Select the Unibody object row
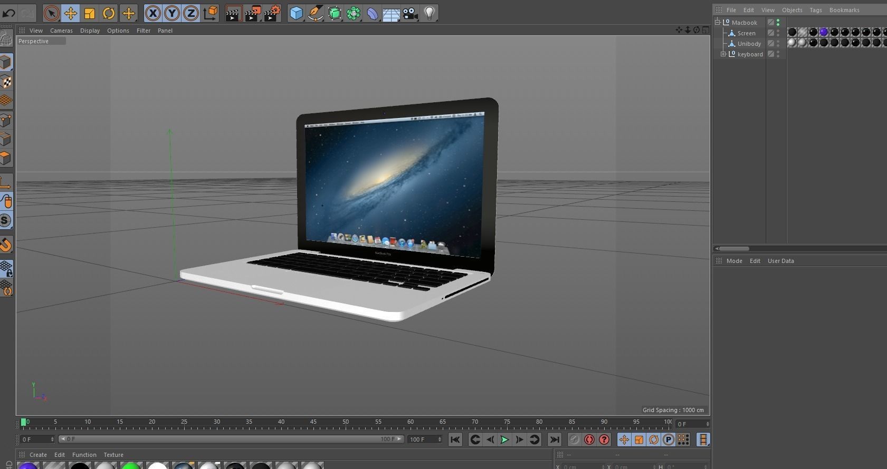887x469 pixels. point(749,44)
